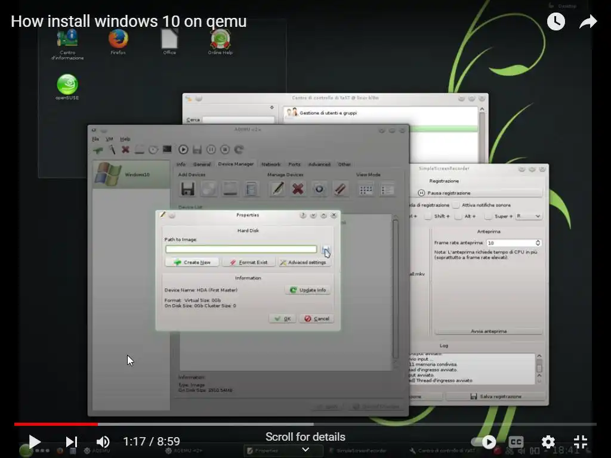Toggle the Super + hotkey checkbox
Image resolution: width=611 pixels, height=458 pixels.
488,216
